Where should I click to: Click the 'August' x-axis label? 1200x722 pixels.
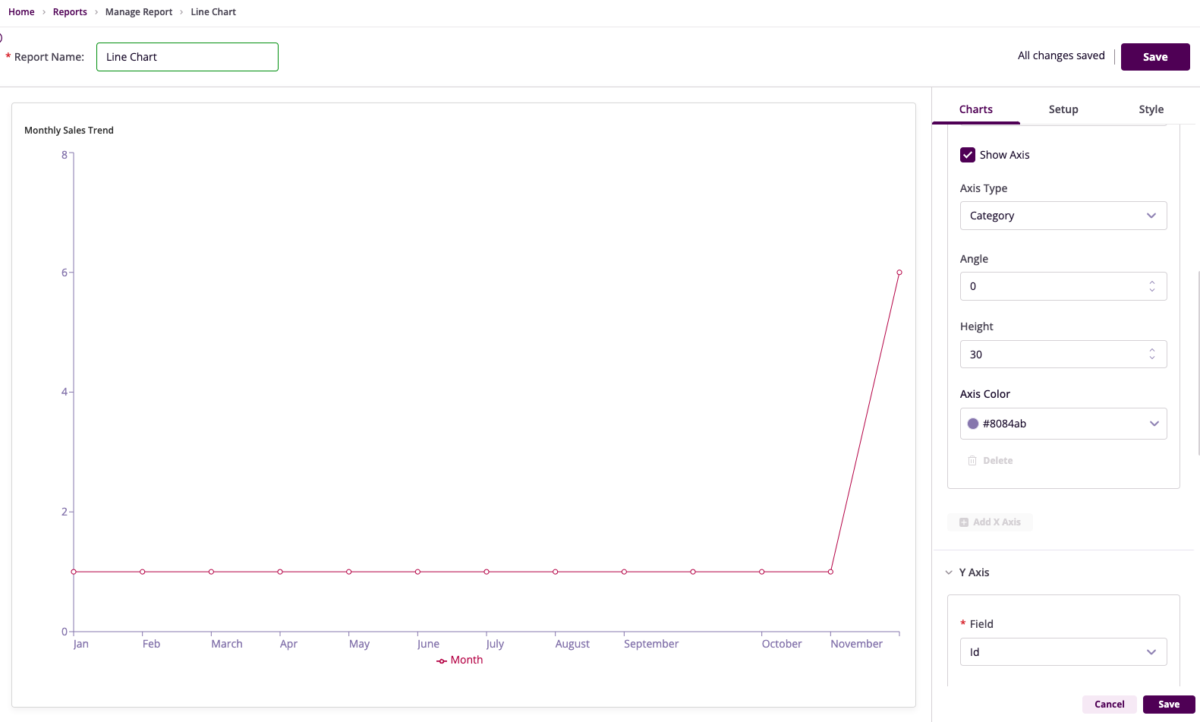[x=572, y=644]
